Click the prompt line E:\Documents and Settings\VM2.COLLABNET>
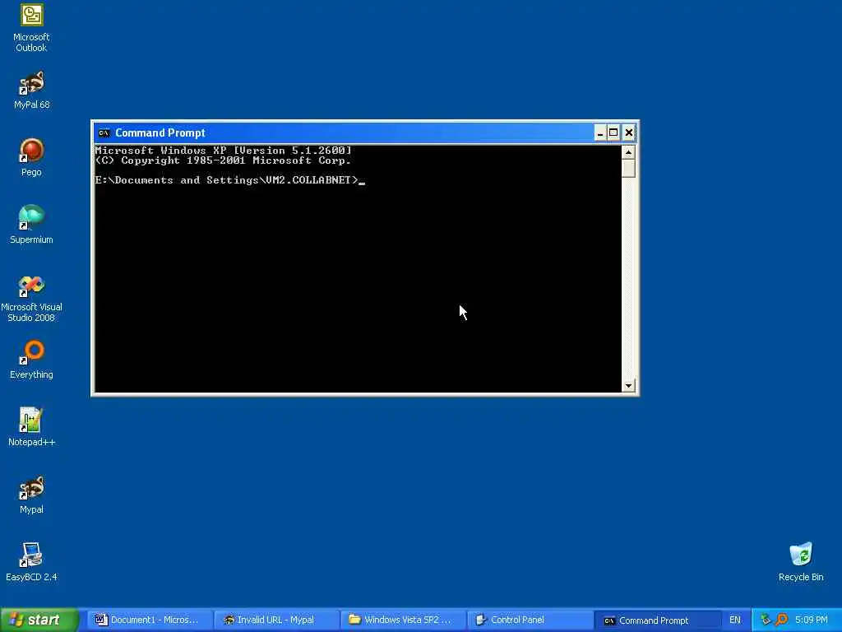 (x=227, y=180)
